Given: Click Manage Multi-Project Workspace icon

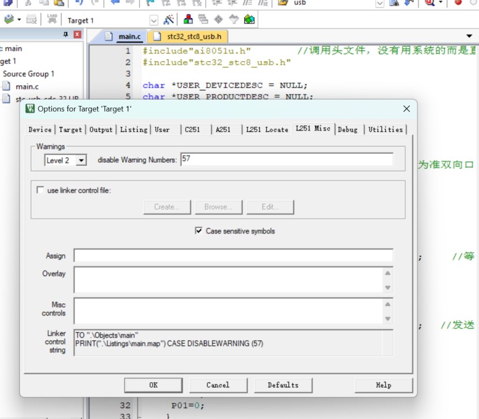Looking at the screenshot, I should (203, 20).
